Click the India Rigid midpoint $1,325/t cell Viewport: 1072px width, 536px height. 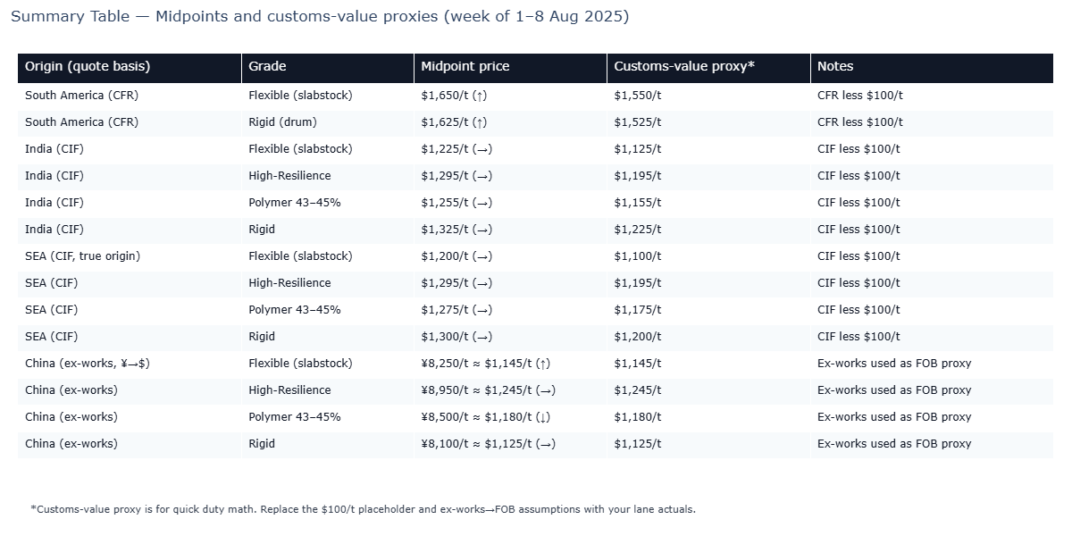[456, 230]
